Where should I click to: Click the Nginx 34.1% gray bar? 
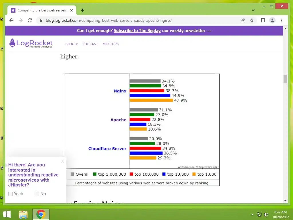(145, 81)
